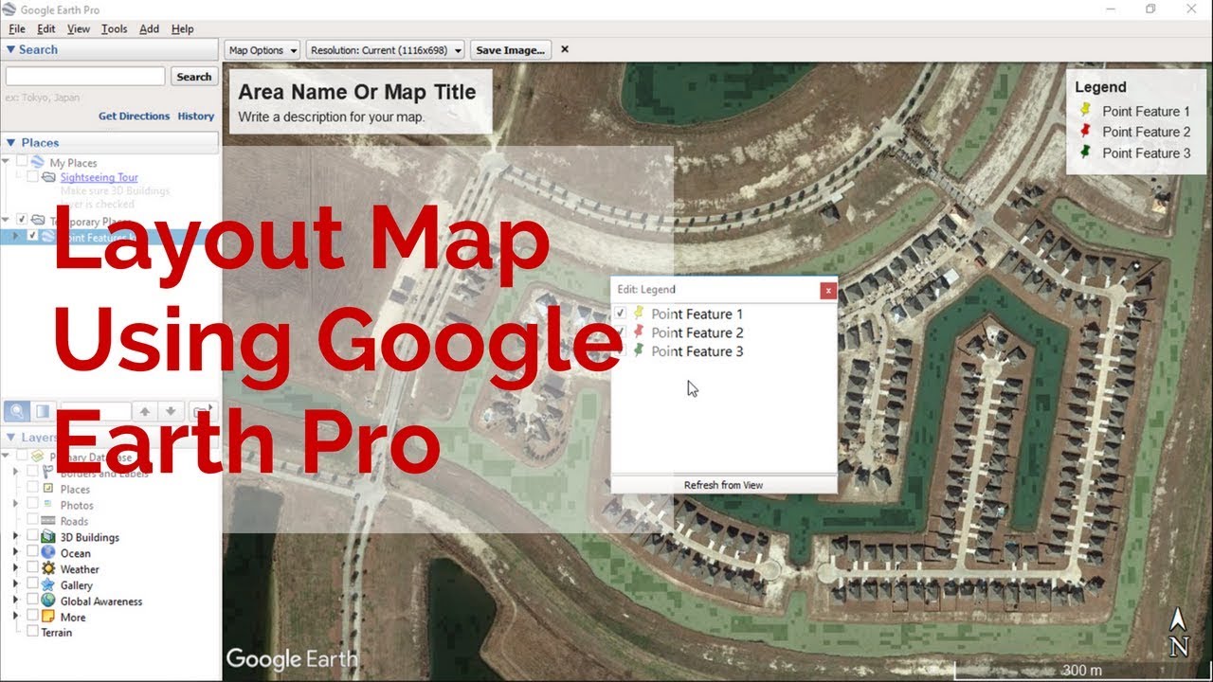Click the More layer note icon
This screenshot has width=1213, height=682.
tap(48, 617)
